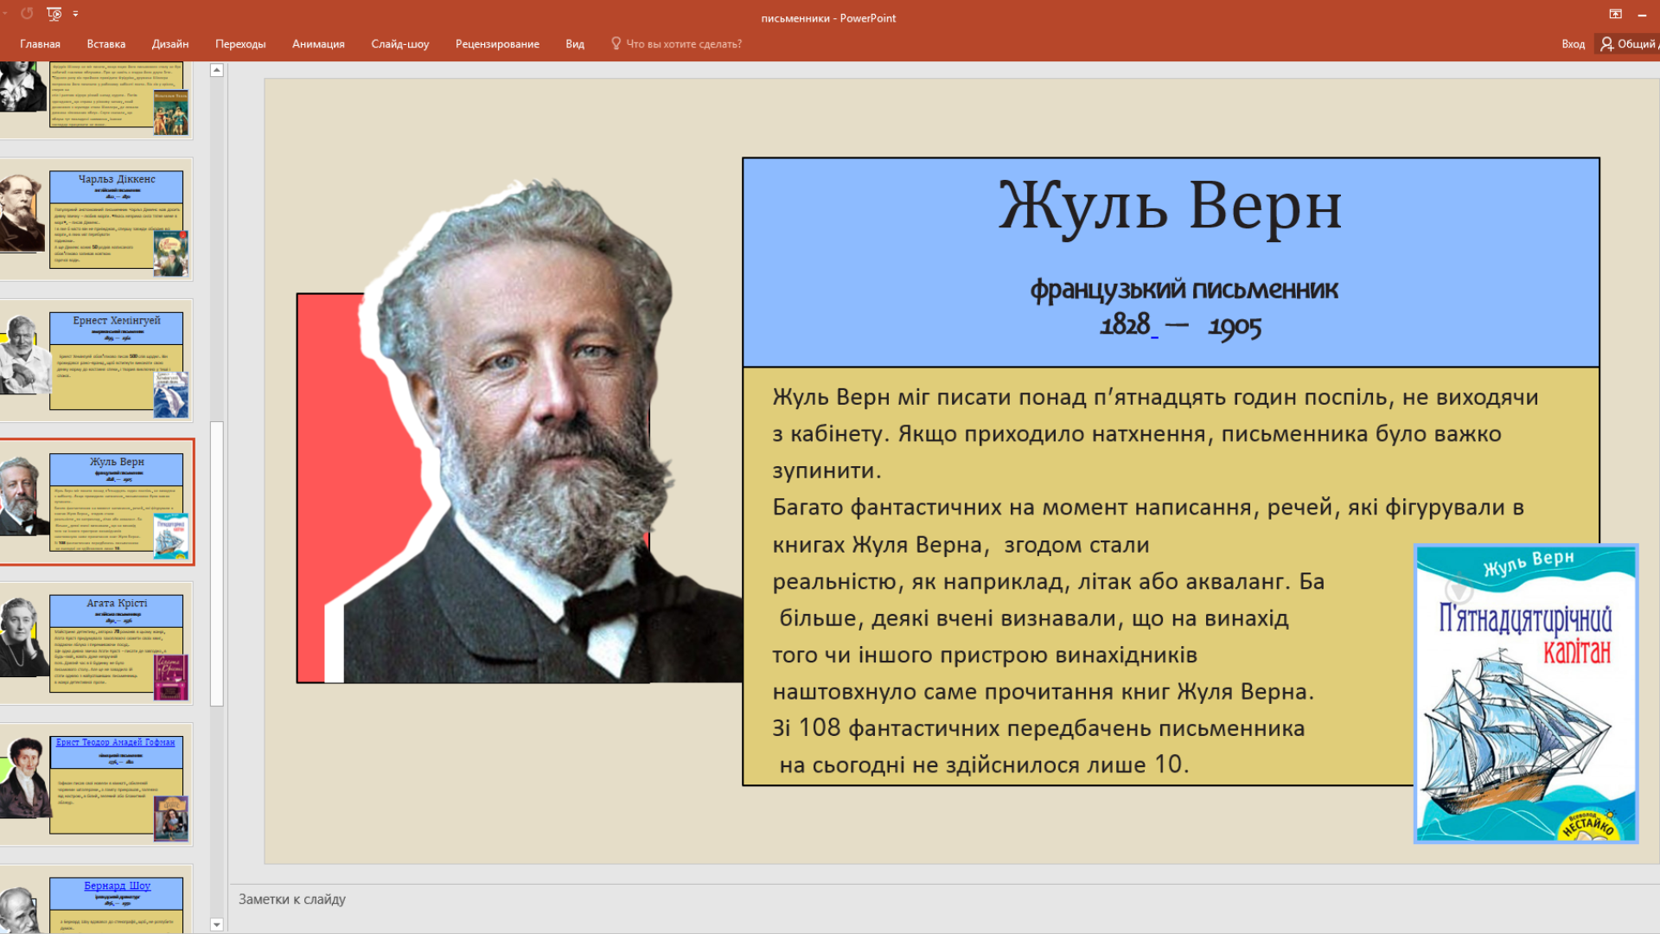Select the Ернест Хемінгуей slide thumbnail

[x=96, y=361]
